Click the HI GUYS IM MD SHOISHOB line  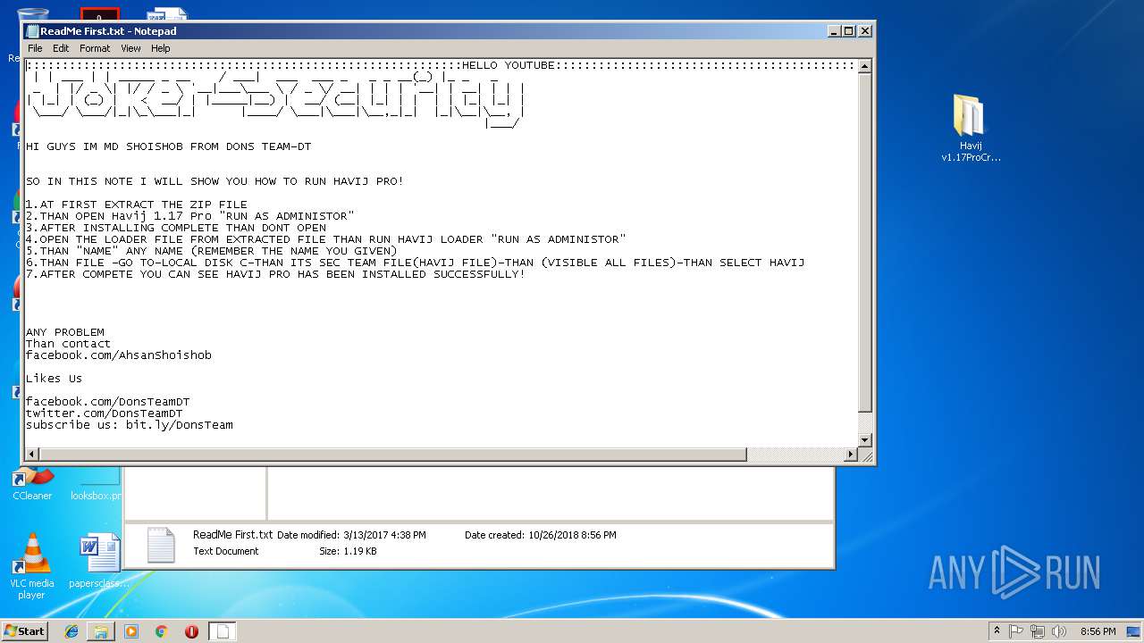coord(169,146)
